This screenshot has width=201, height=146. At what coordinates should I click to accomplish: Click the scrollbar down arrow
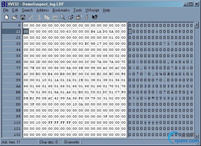(x=197, y=136)
